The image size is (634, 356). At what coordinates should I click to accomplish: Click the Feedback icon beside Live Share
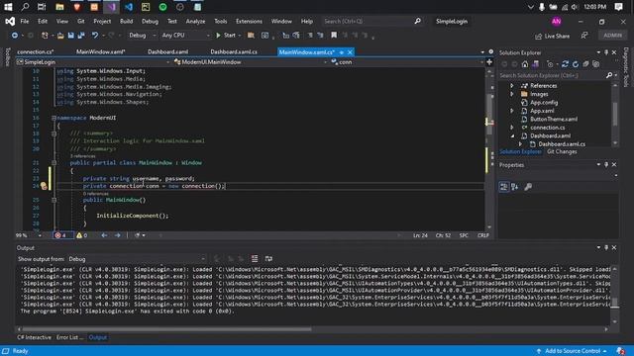pos(584,36)
